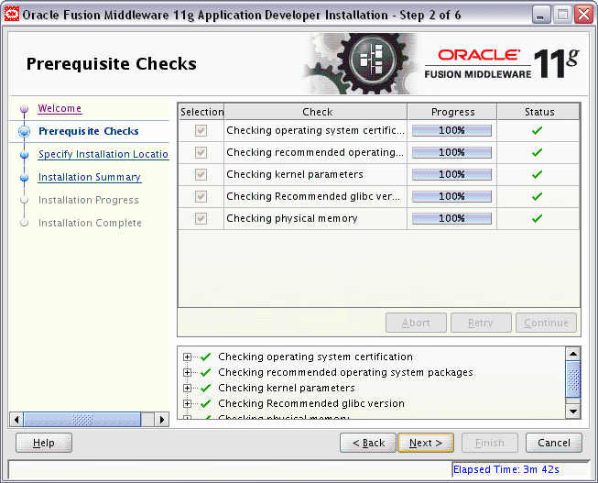
Task: Click progress bar for Recommended glibc check
Action: click(x=451, y=197)
